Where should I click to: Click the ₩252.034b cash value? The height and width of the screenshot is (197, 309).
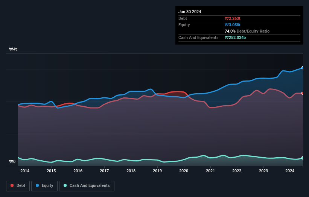click(235, 37)
